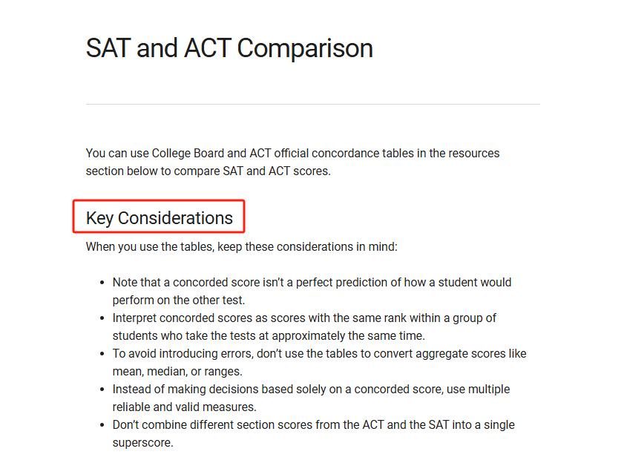This screenshot has width=627, height=463.
Task: Click the first bullet point marker
Action: pyautogui.click(x=102, y=283)
